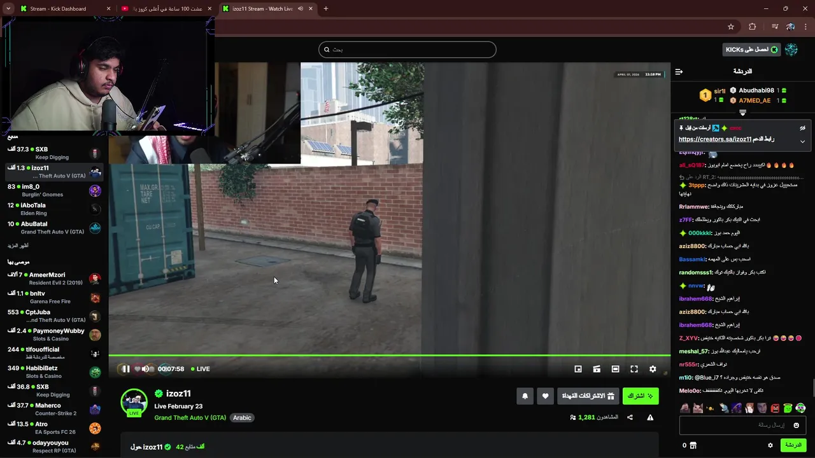Open the KICKs shop icon
The width and height of the screenshot is (815, 458).
click(x=693, y=445)
